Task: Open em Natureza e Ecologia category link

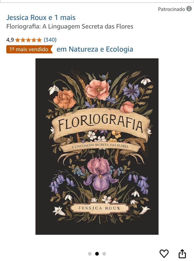Action: 95,49
